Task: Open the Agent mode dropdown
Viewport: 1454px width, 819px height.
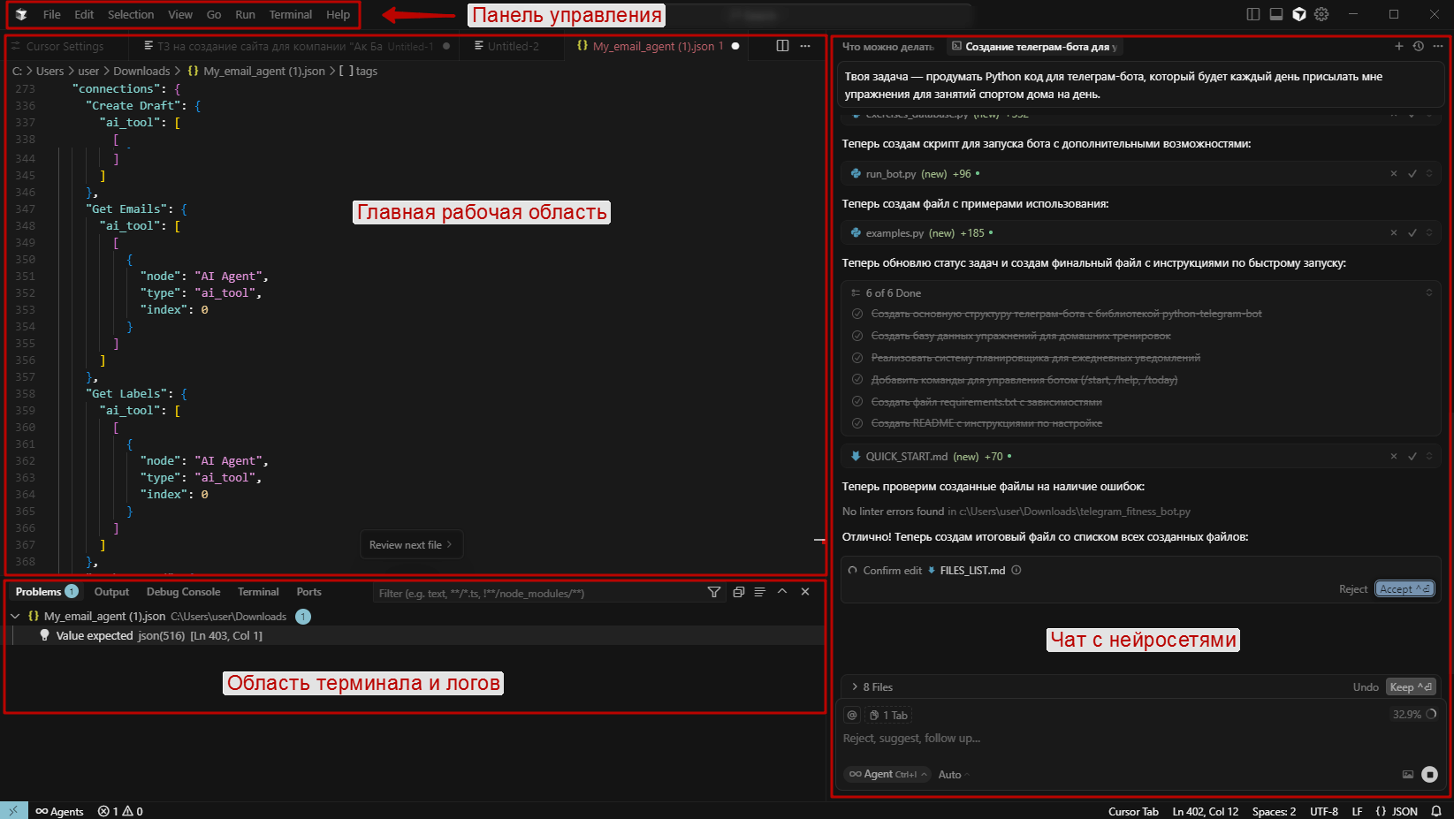Action: 887,775
